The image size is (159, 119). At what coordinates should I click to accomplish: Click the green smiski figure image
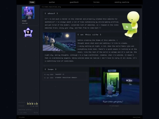pos(131,24)
